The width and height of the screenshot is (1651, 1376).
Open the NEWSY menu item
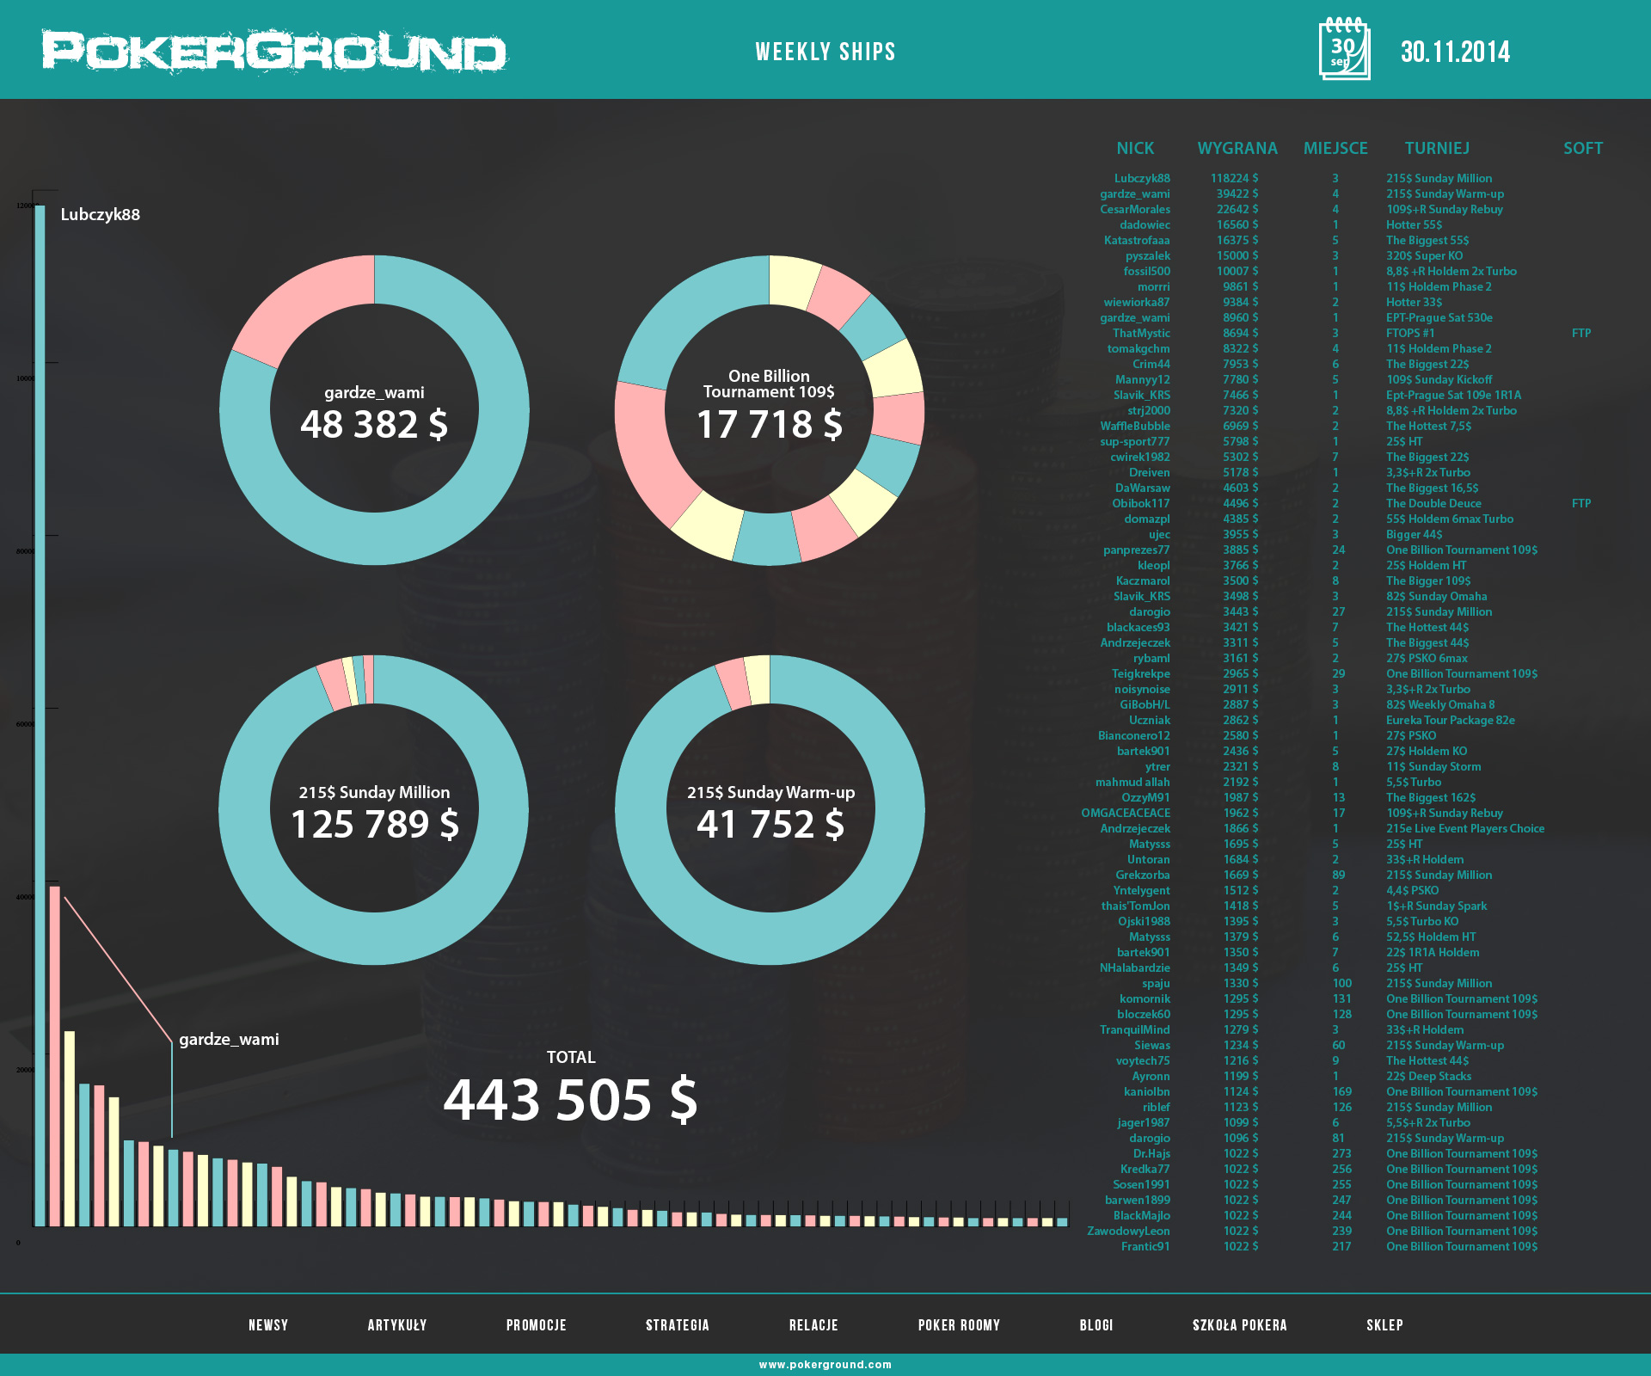268,1325
